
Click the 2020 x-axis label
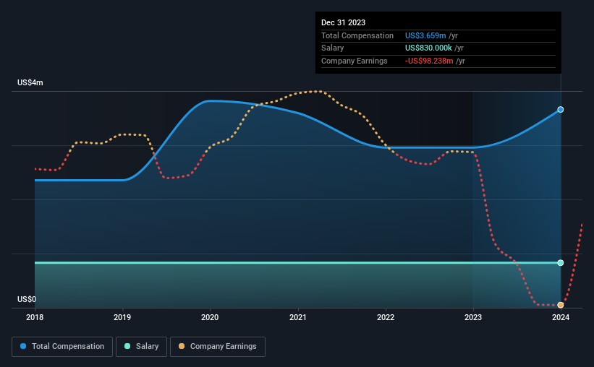tap(210, 317)
